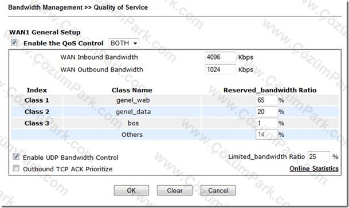Click the Clear button

(175, 190)
